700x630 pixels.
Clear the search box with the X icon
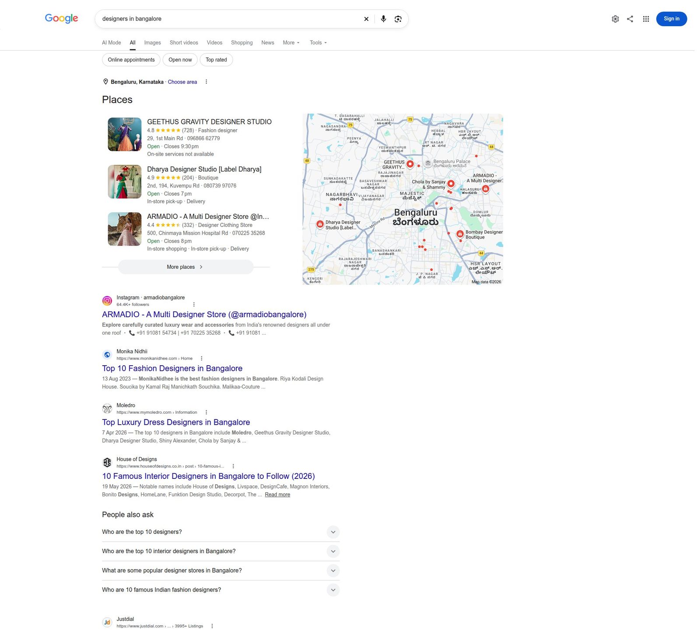pyautogui.click(x=366, y=19)
